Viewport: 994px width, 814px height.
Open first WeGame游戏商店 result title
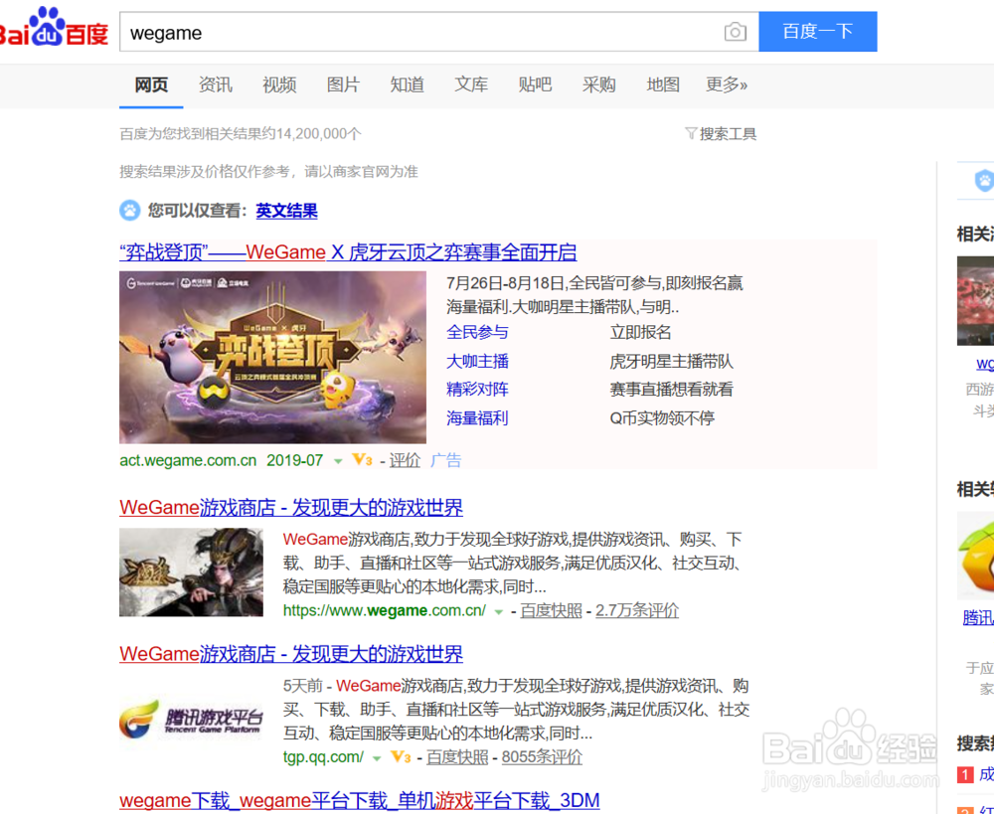pyautogui.click(x=291, y=508)
